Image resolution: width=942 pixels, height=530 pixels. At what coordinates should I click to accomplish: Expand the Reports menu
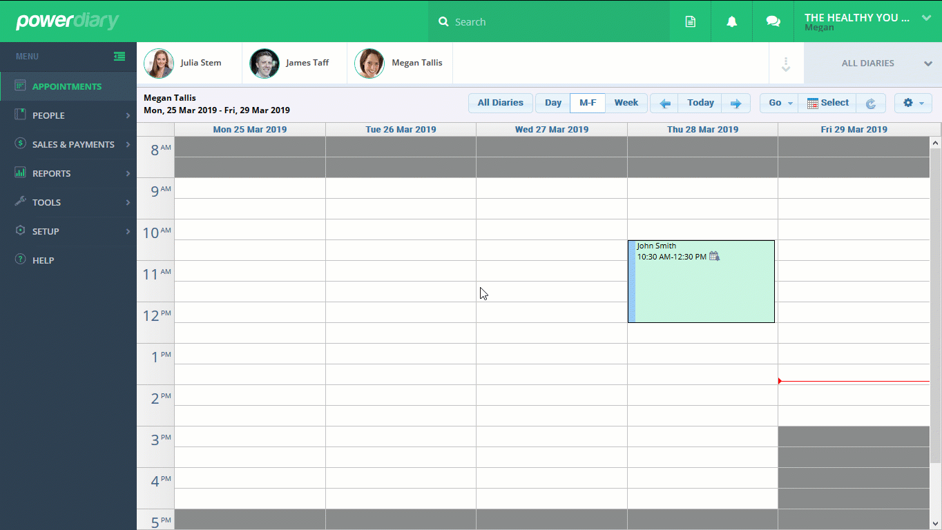pyautogui.click(x=68, y=173)
